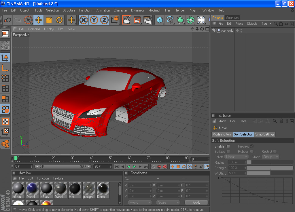Image resolution: width=295 pixels, height=212 pixels.
Task: Select the glaslght material
Action: (x=89, y=190)
